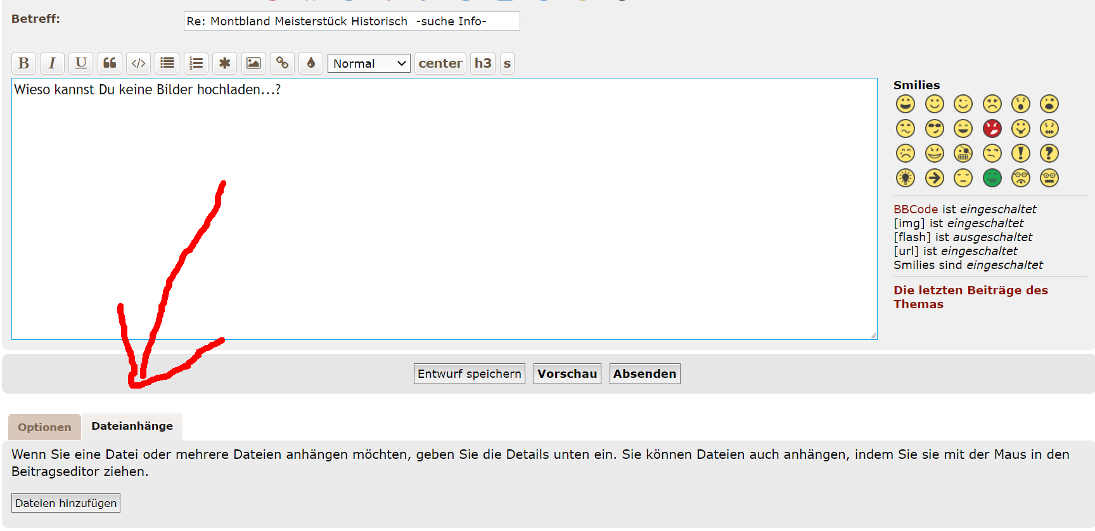Insert the glasses and mustache smiley
Screen dimensions: 1095x531
tap(1049, 178)
